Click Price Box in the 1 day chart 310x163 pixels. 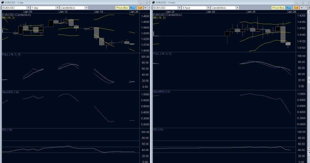(122, 8)
